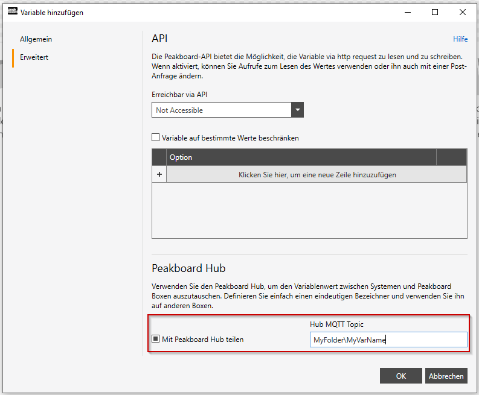The height and width of the screenshot is (395, 479).
Task: Click the Erreichbar via API label
Action: pos(179,95)
